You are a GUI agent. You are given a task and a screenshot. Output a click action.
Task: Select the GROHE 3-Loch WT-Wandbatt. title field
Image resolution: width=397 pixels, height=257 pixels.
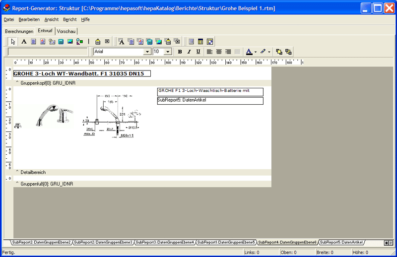[82, 73]
